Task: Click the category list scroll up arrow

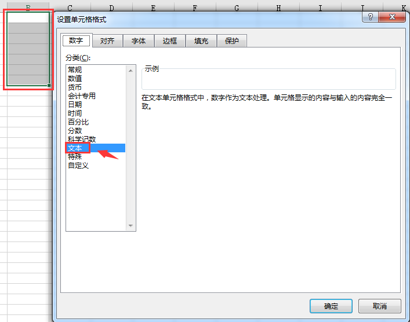Action: pyautogui.click(x=130, y=71)
